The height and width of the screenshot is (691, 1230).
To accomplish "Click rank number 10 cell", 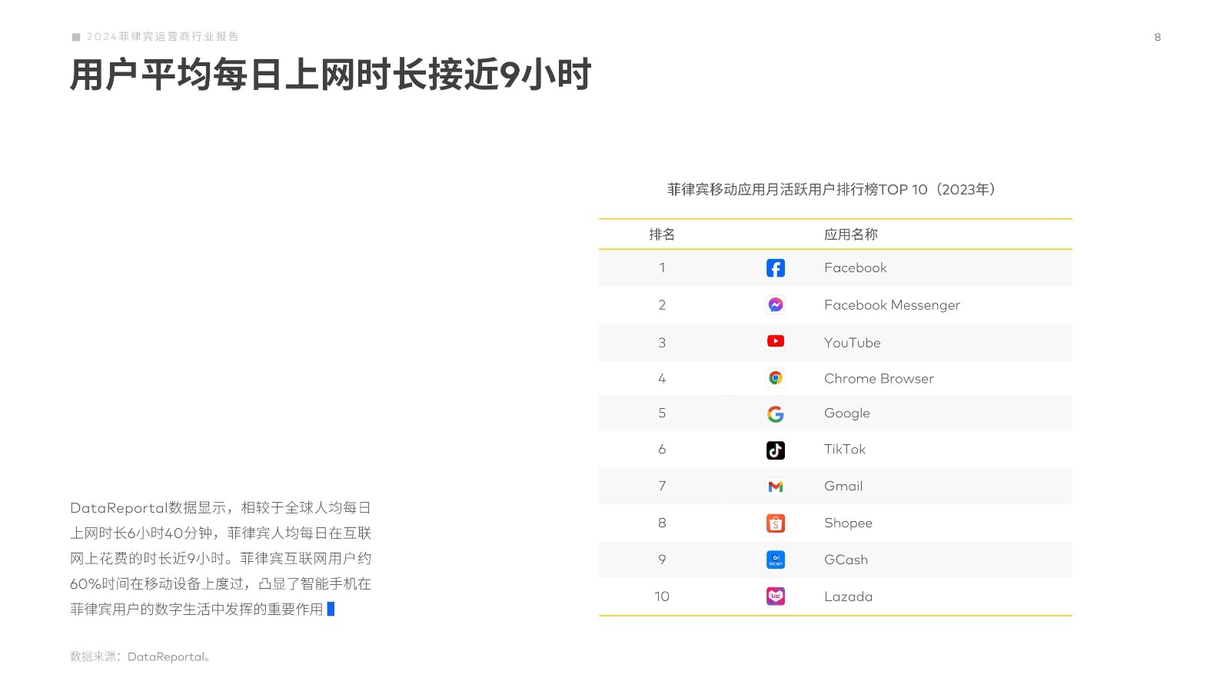I will (x=662, y=596).
